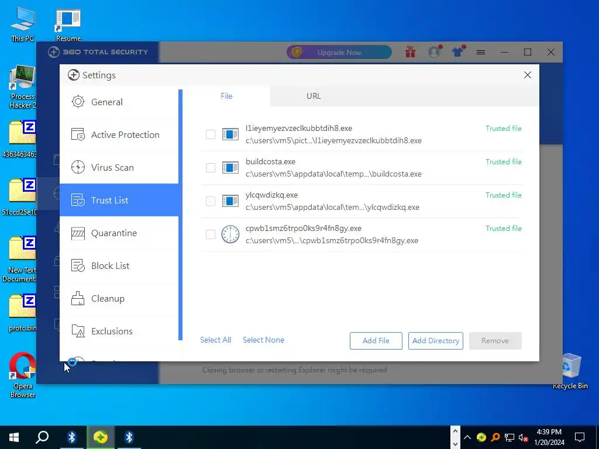
Task: Click the Remove button
Action: [x=495, y=341]
